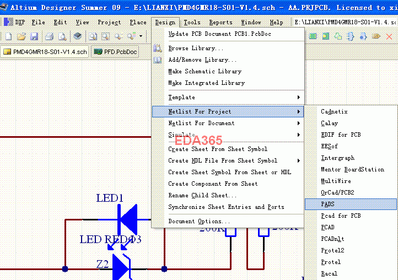Expand the Template submenu
This screenshot has width=398, height=280.
(228, 97)
